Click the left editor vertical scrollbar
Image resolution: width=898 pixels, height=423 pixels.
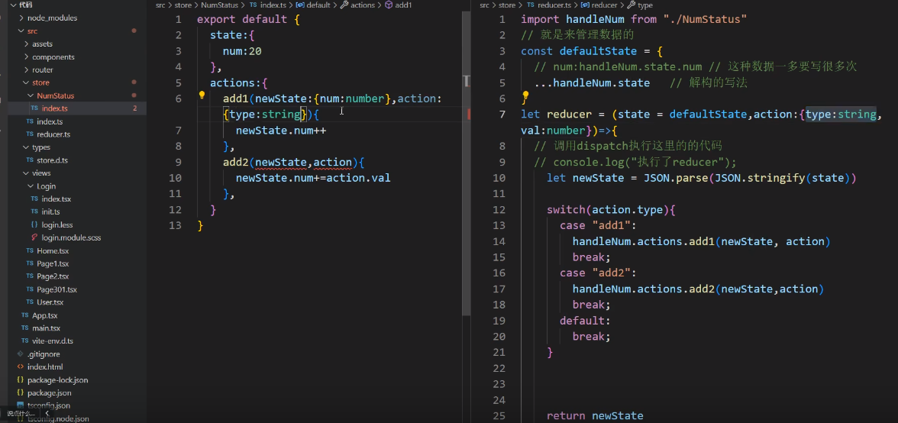click(x=466, y=163)
